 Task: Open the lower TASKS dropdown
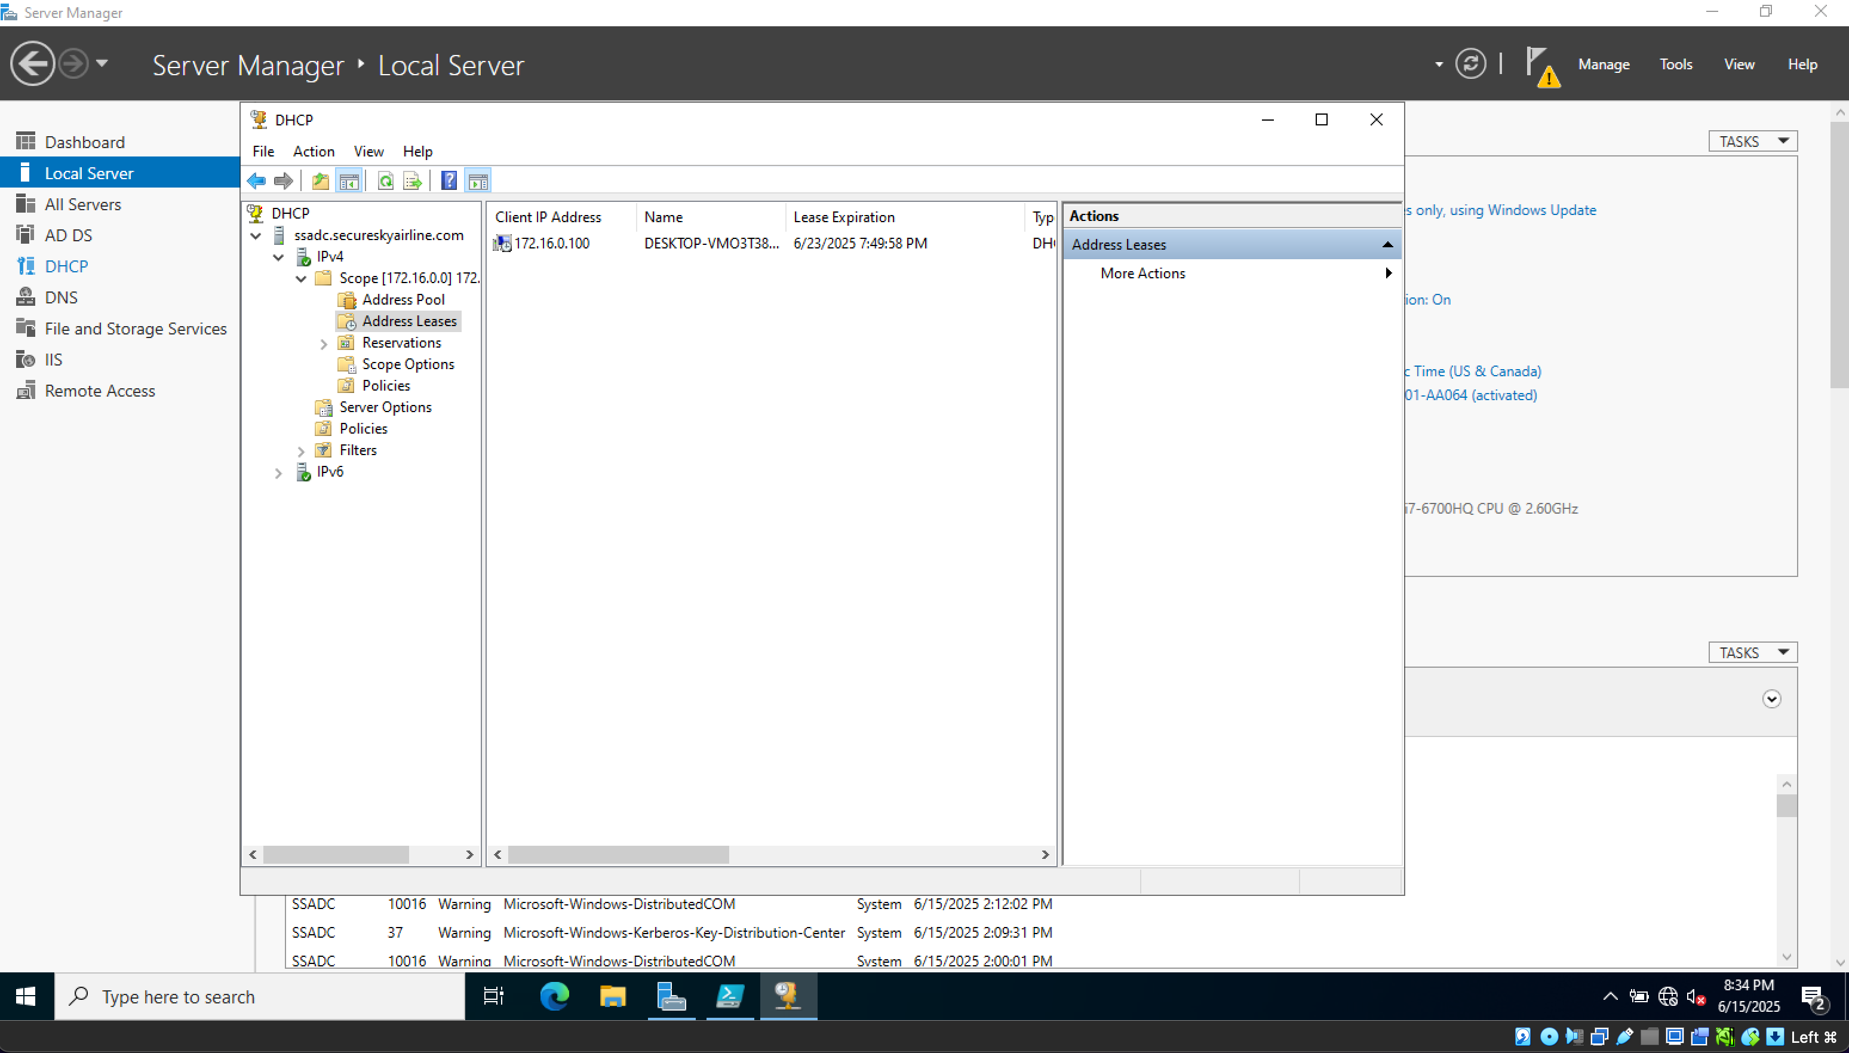(1753, 652)
